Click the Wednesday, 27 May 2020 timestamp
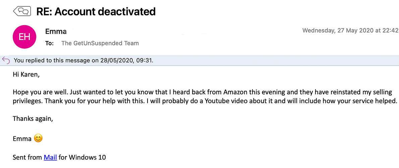Viewport: 399px width, 168px height. coord(350,31)
